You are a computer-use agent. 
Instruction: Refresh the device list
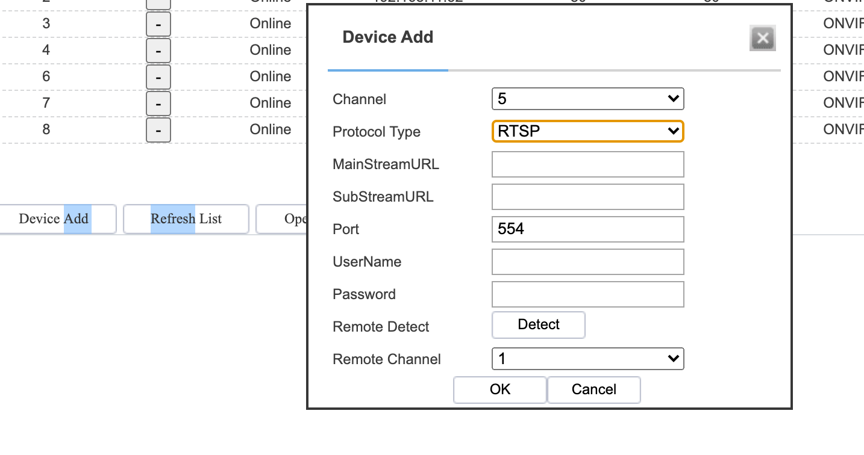coord(186,219)
